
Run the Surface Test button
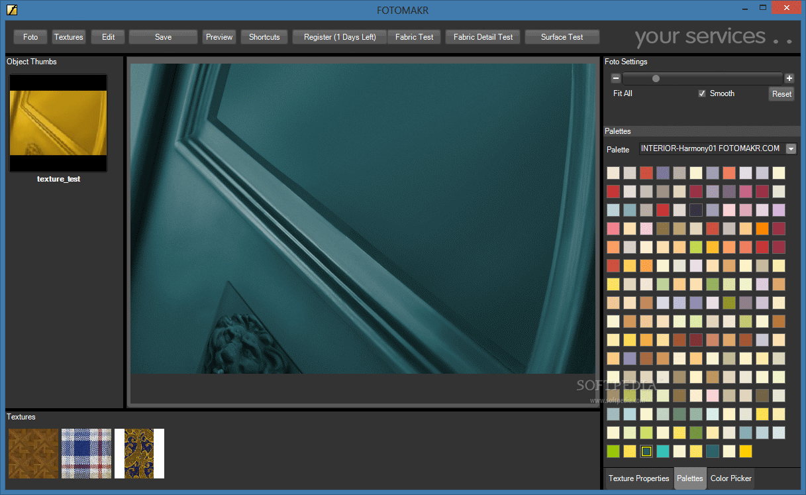click(x=562, y=37)
